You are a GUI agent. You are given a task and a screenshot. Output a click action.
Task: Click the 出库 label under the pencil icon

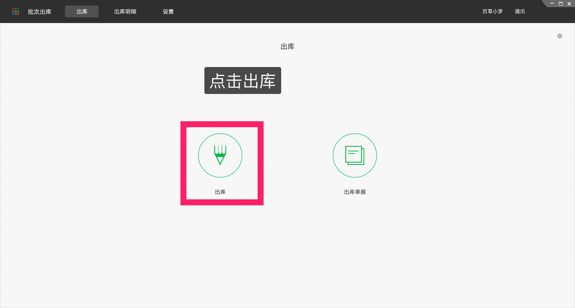[x=220, y=192]
